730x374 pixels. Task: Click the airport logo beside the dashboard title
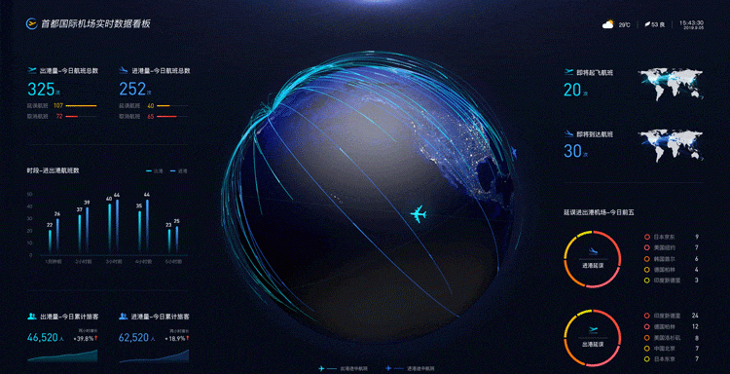32,23
